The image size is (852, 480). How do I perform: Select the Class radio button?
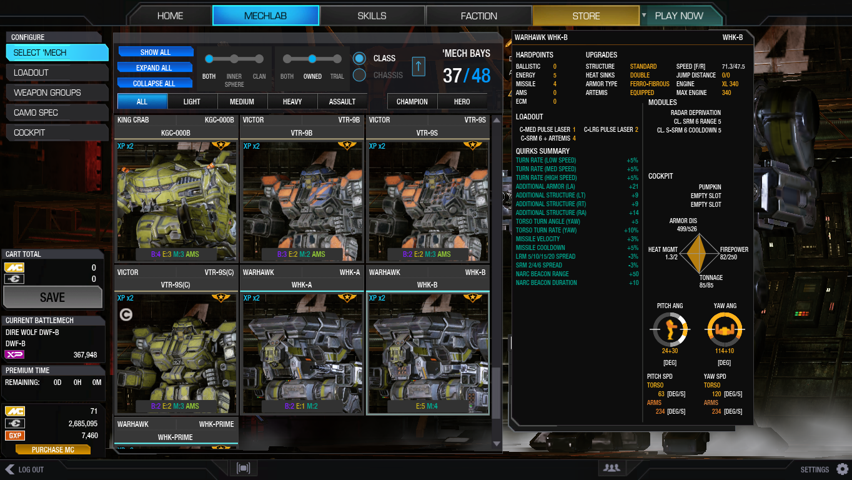pyautogui.click(x=359, y=58)
